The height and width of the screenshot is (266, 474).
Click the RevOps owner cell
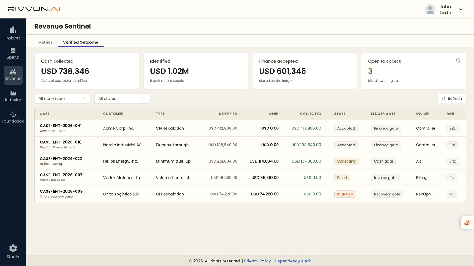(x=423, y=194)
